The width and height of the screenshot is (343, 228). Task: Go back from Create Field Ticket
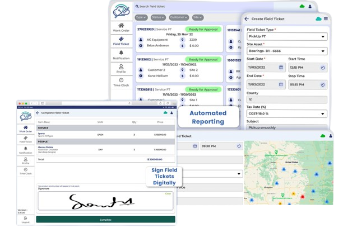pos(247,19)
